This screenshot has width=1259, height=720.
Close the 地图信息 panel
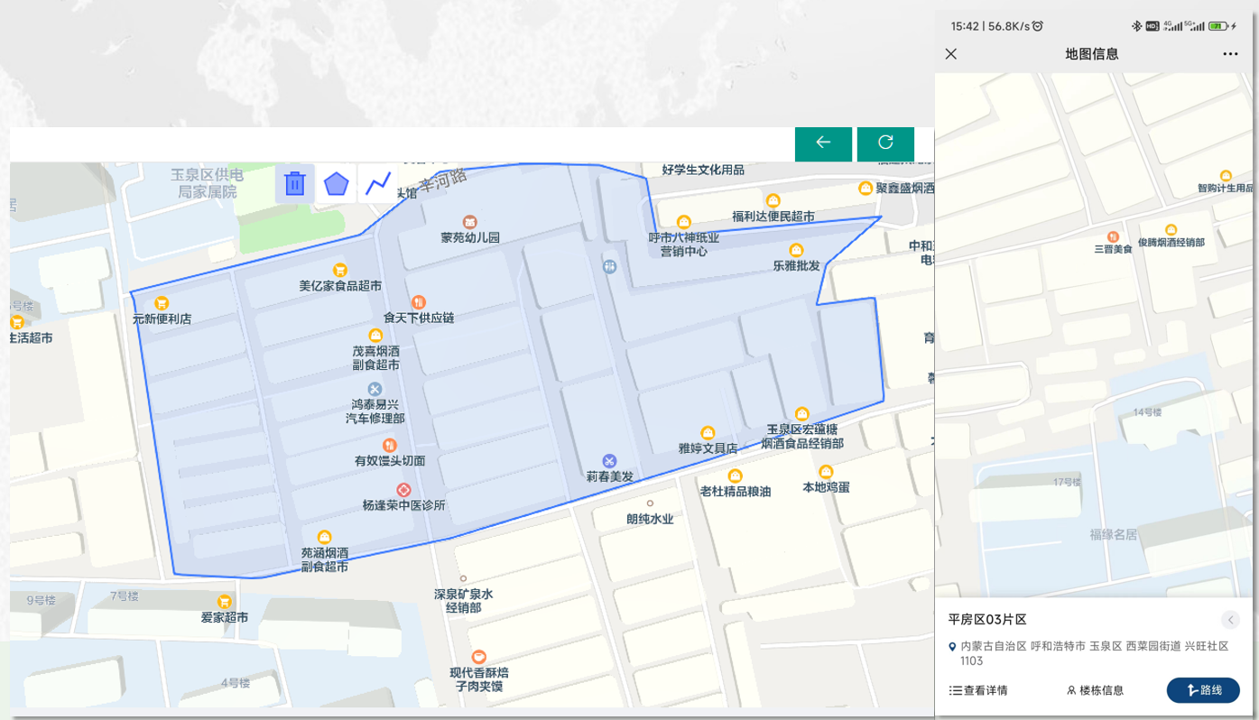[x=951, y=54]
